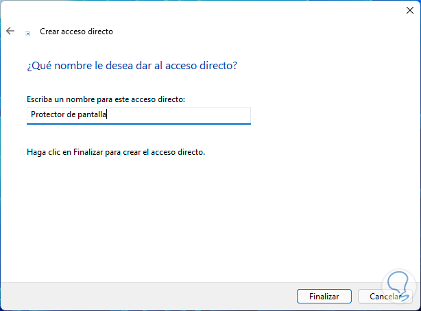Screen dimensions: 421x311
Task: Click the back arrow in the wizard
Action: pos(10,31)
